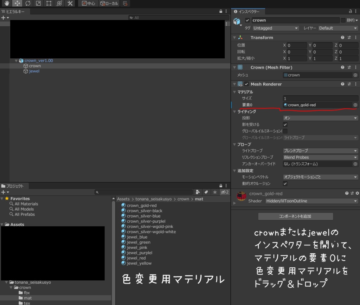Select the jewel_blue material asset
This screenshot has width=360, height=305.
[137, 237]
